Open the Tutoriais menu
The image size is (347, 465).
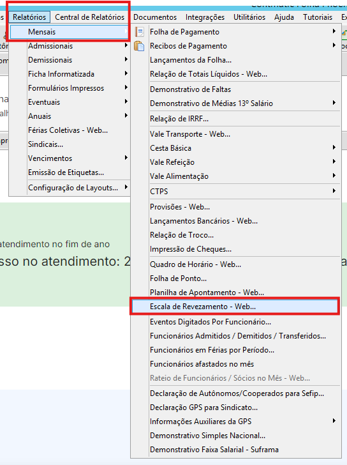(318, 17)
